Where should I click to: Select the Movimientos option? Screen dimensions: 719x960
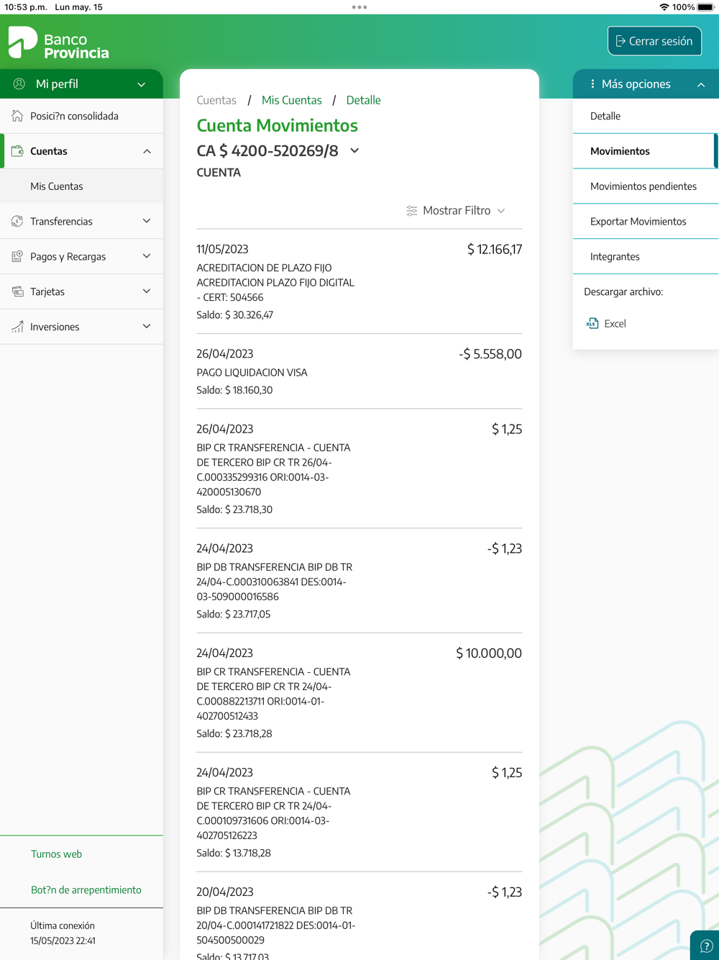[x=646, y=151]
